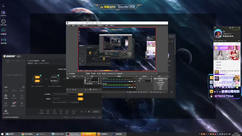The image size is (242, 136).
Task: Open the microphone tool in streaming companion toolbar
Action: click(x=67, y=112)
